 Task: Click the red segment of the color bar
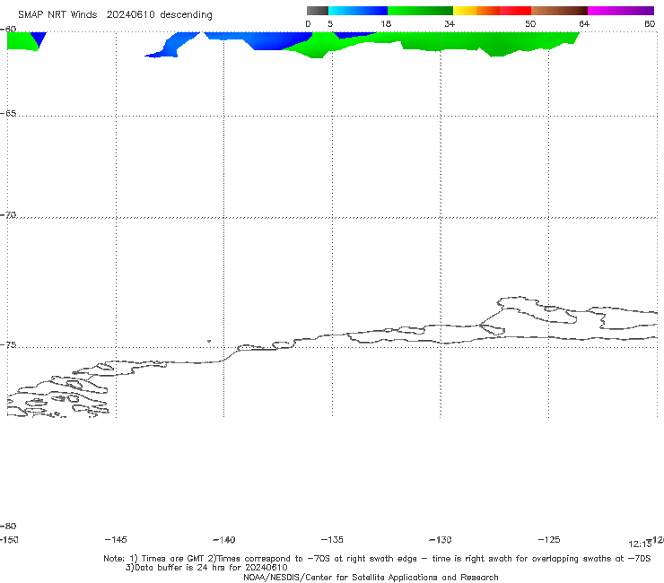click(515, 11)
